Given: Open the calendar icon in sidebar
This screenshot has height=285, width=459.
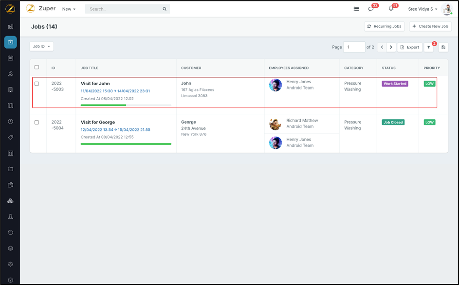Looking at the screenshot, I should pos(10,58).
